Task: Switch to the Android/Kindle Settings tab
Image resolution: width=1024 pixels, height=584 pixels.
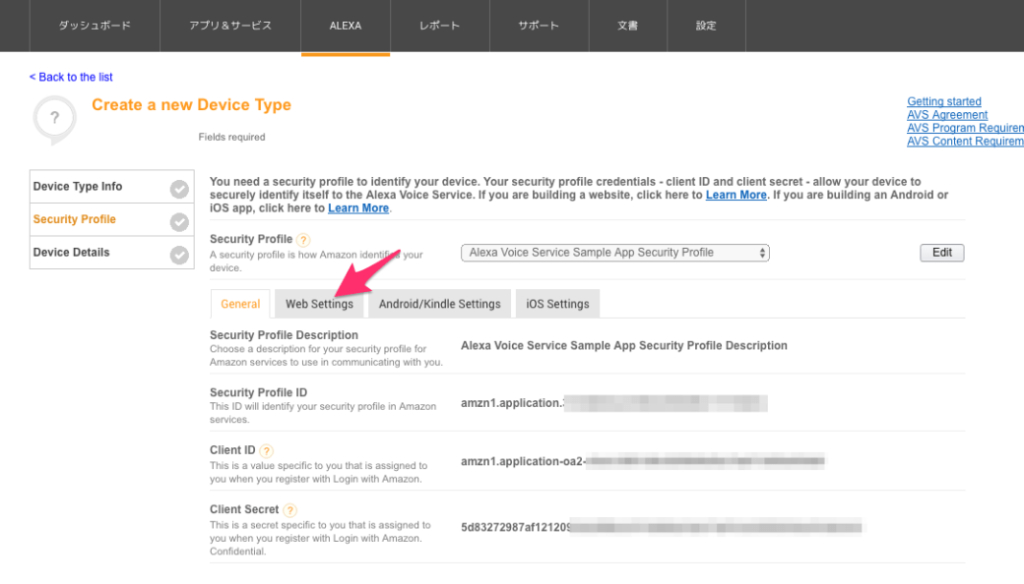Action: click(439, 303)
